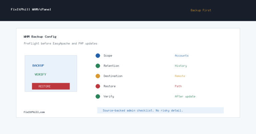256x134 pixels.
Task: Select the VERIFY label in the panel
Action: 40,74
